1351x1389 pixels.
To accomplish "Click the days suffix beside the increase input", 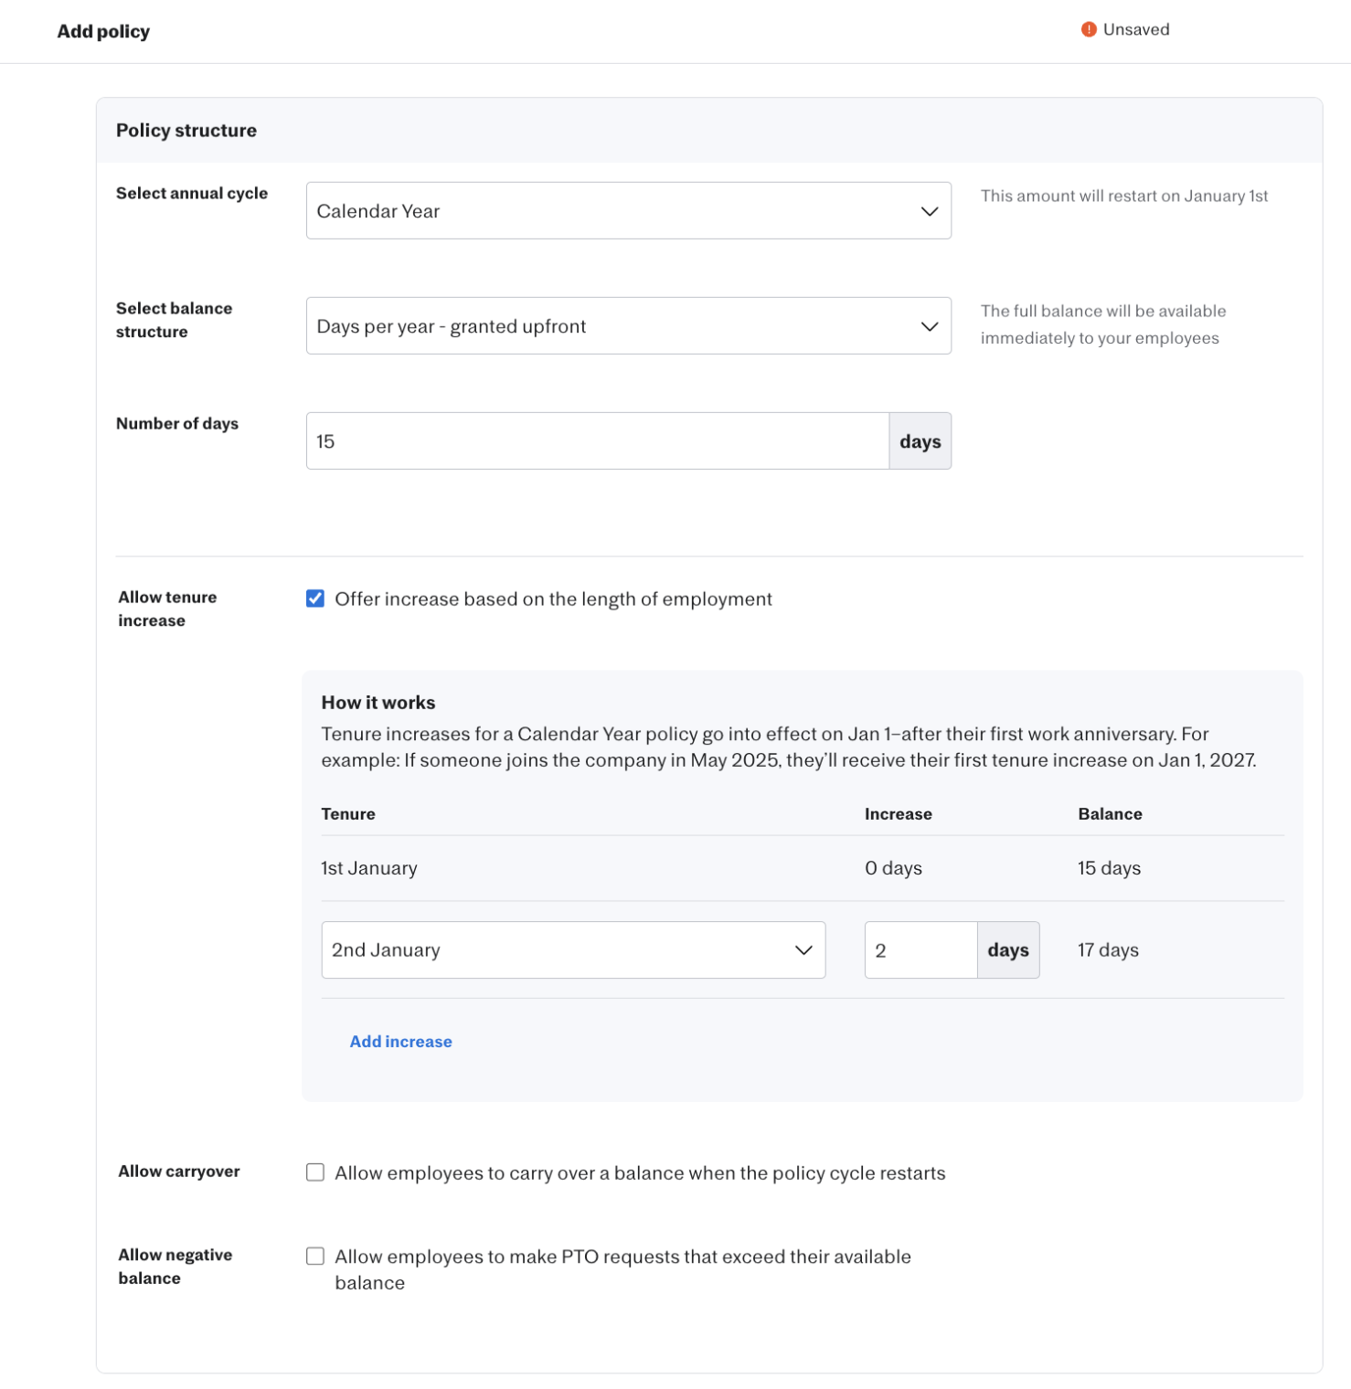I will click(1007, 950).
